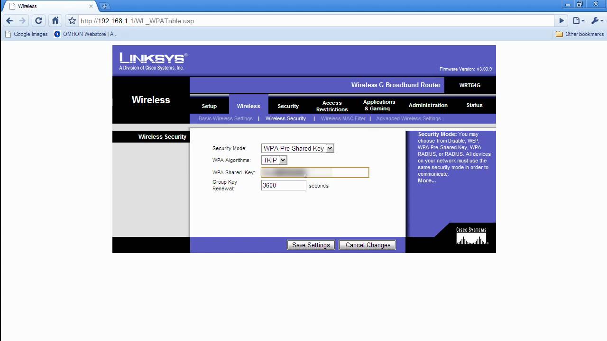The width and height of the screenshot is (607, 341).
Task: Click the go arrow beside address bar
Action: tap(561, 21)
